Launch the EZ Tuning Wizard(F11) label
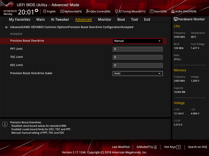The width and height of the screenshot is (209, 156). pos(132,11)
